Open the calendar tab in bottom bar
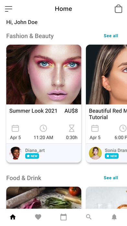 [x=63, y=217]
